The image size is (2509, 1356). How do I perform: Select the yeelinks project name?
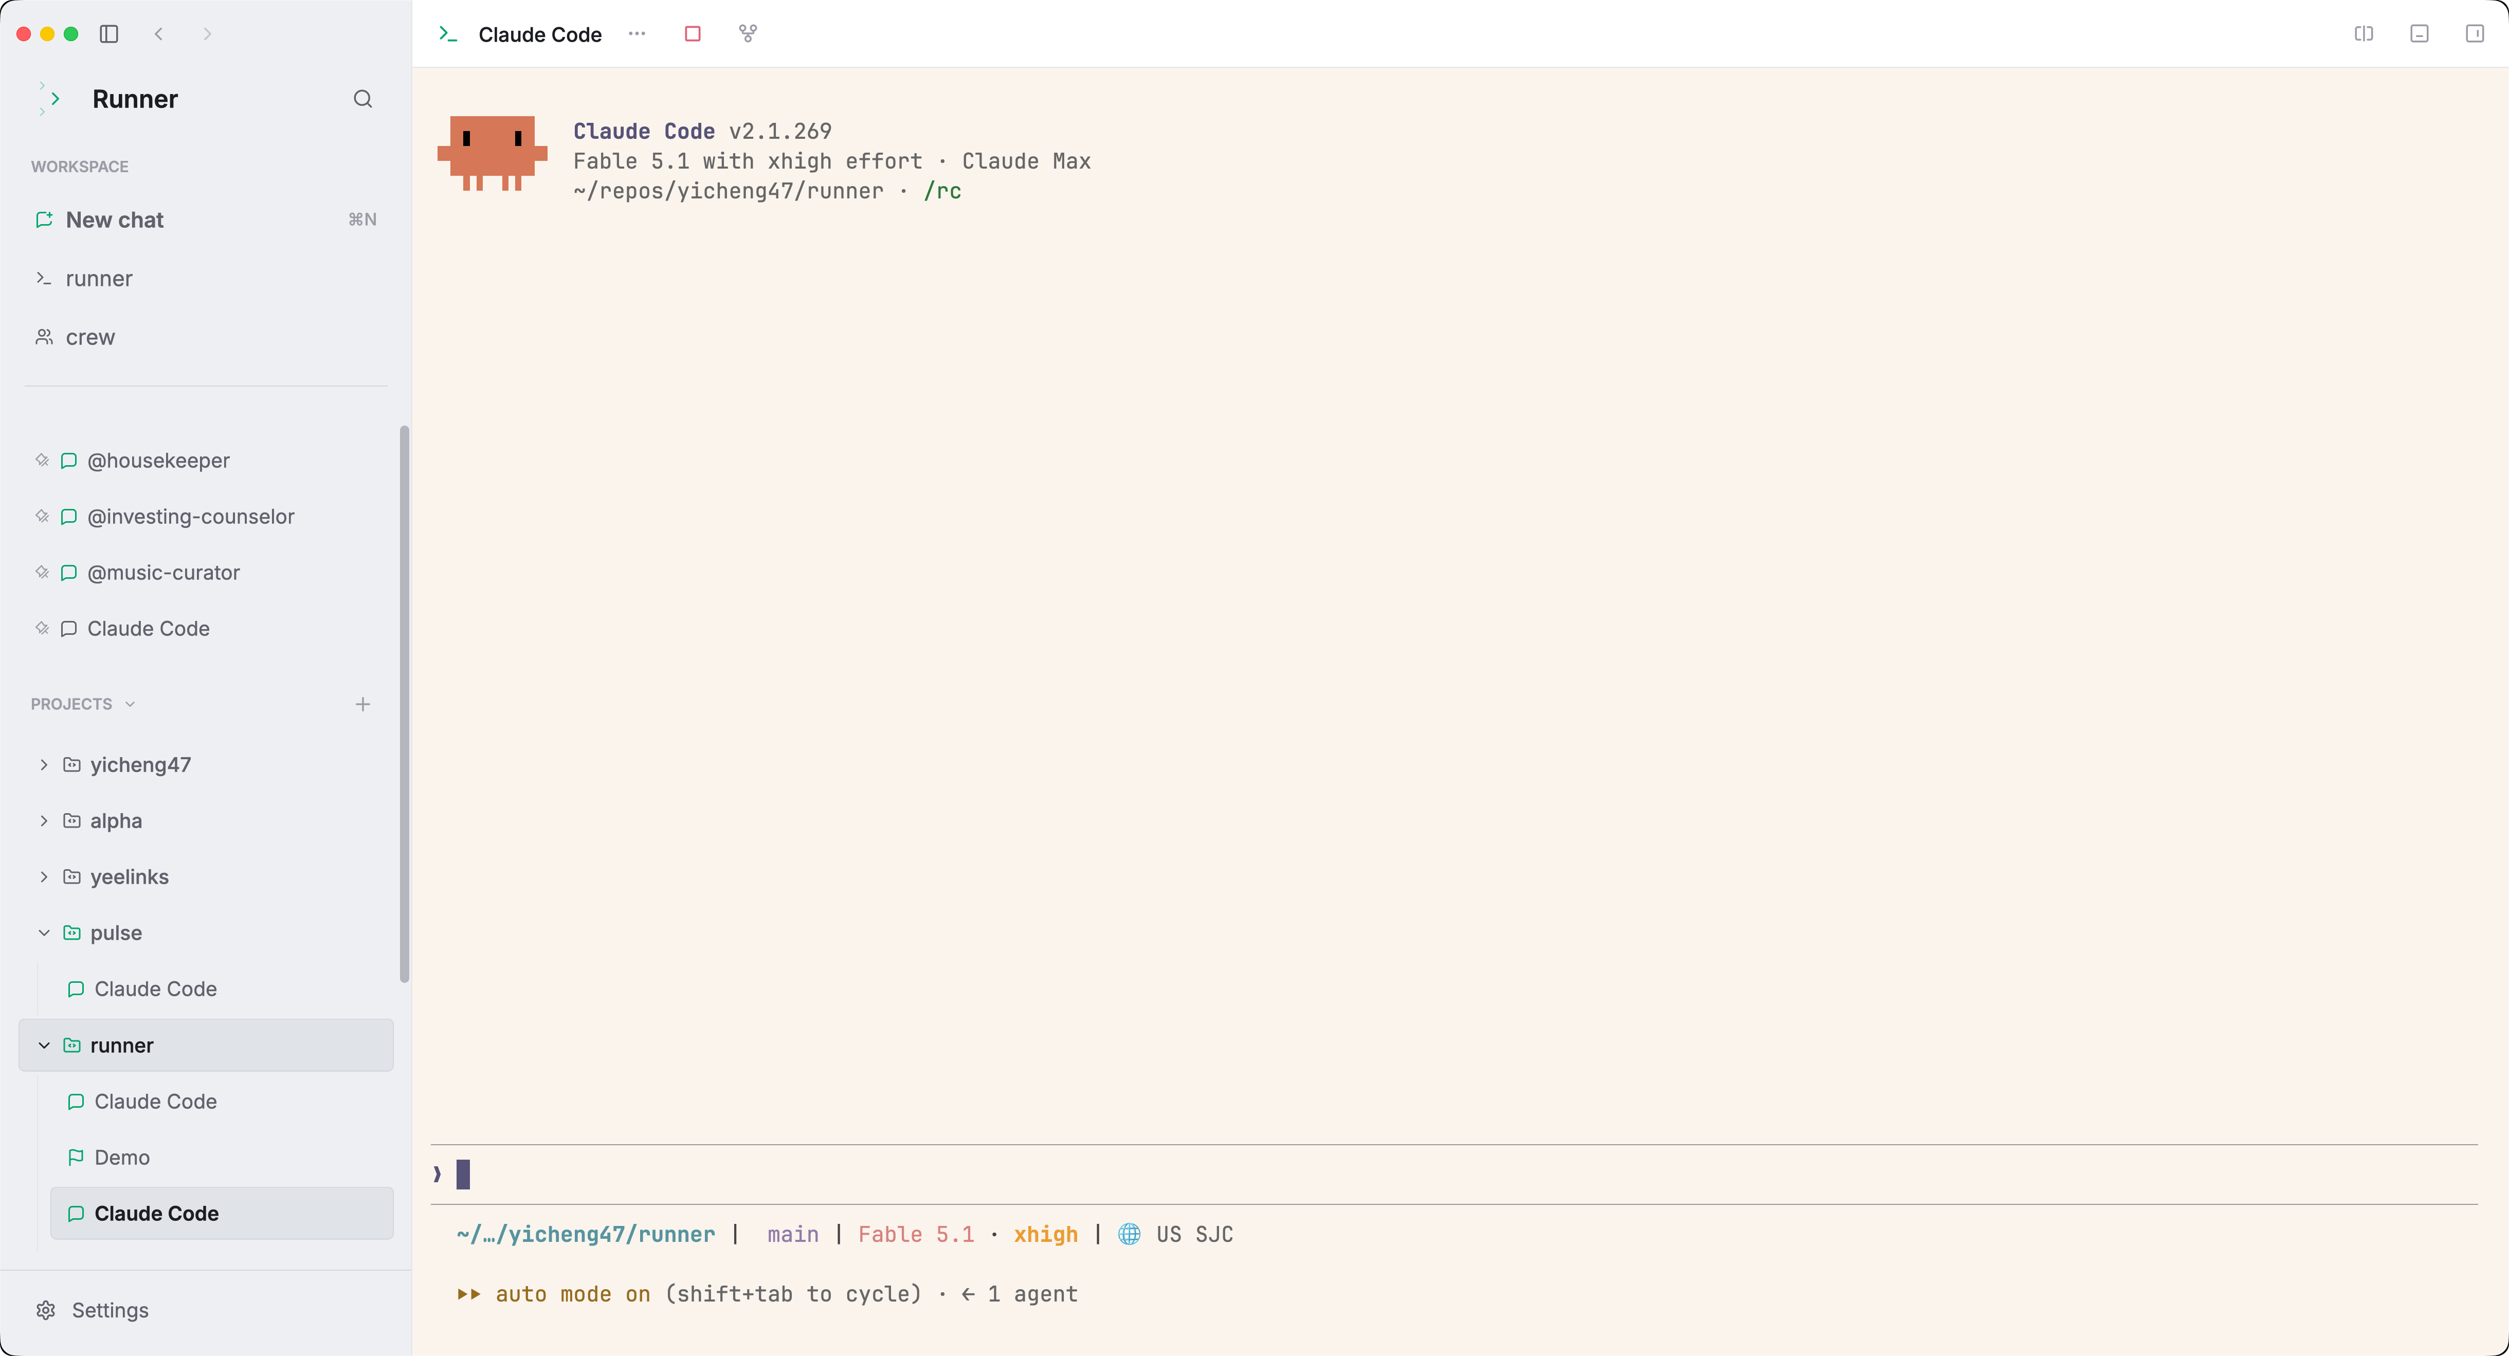130,877
